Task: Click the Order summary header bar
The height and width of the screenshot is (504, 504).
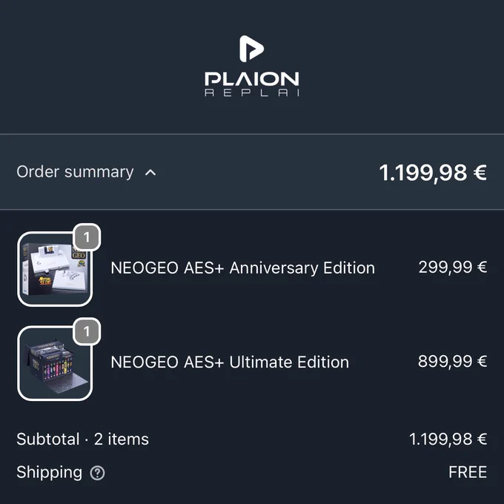Action: 252,172
